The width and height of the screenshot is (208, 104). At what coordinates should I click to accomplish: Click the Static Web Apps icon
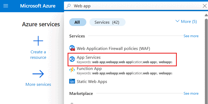[x=72, y=81]
